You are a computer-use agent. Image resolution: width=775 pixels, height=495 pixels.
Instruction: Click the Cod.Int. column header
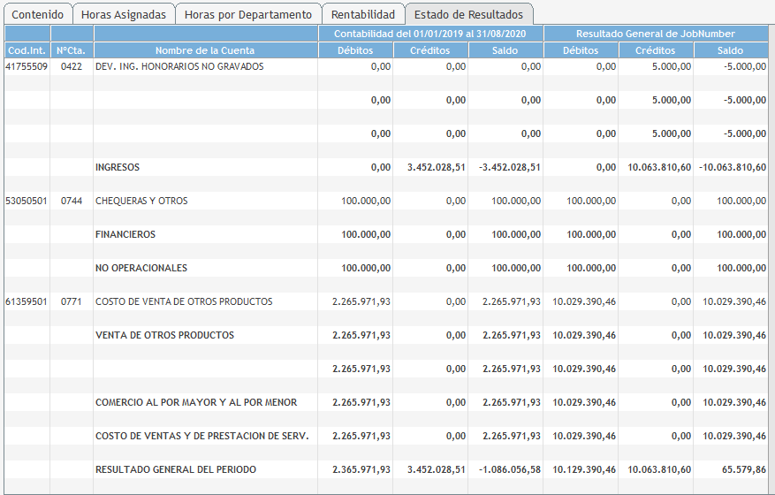(x=27, y=50)
